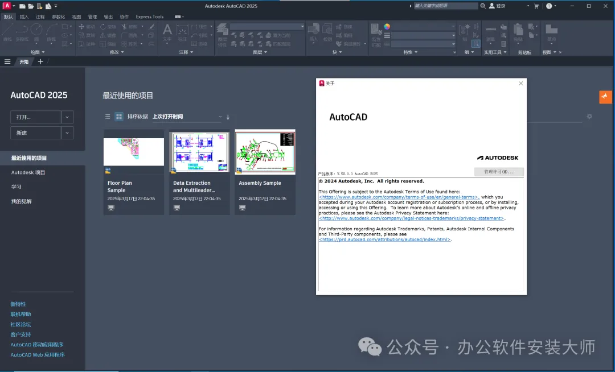The image size is (615, 372).
Task: Expand the 图层 panel title
Action: (260, 52)
